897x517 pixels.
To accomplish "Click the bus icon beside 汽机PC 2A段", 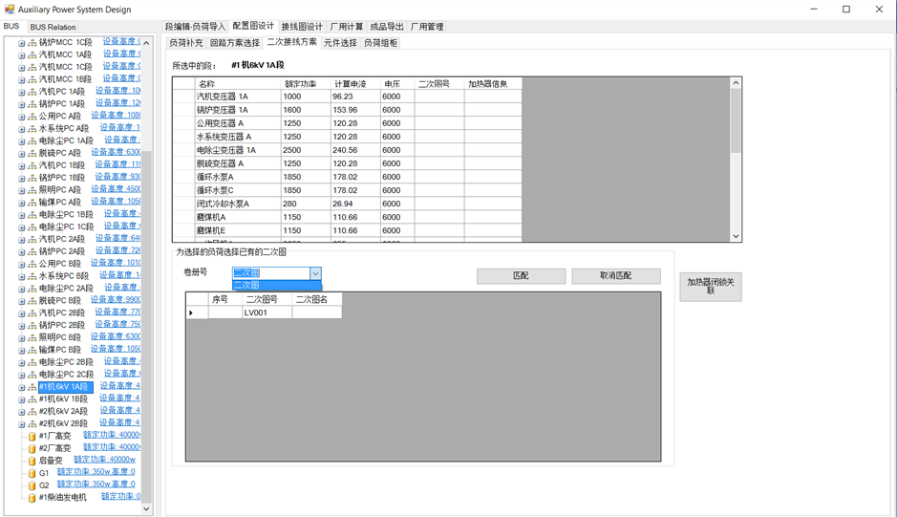I will [x=32, y=239].
